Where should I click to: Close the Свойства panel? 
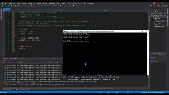pos(165,57)
